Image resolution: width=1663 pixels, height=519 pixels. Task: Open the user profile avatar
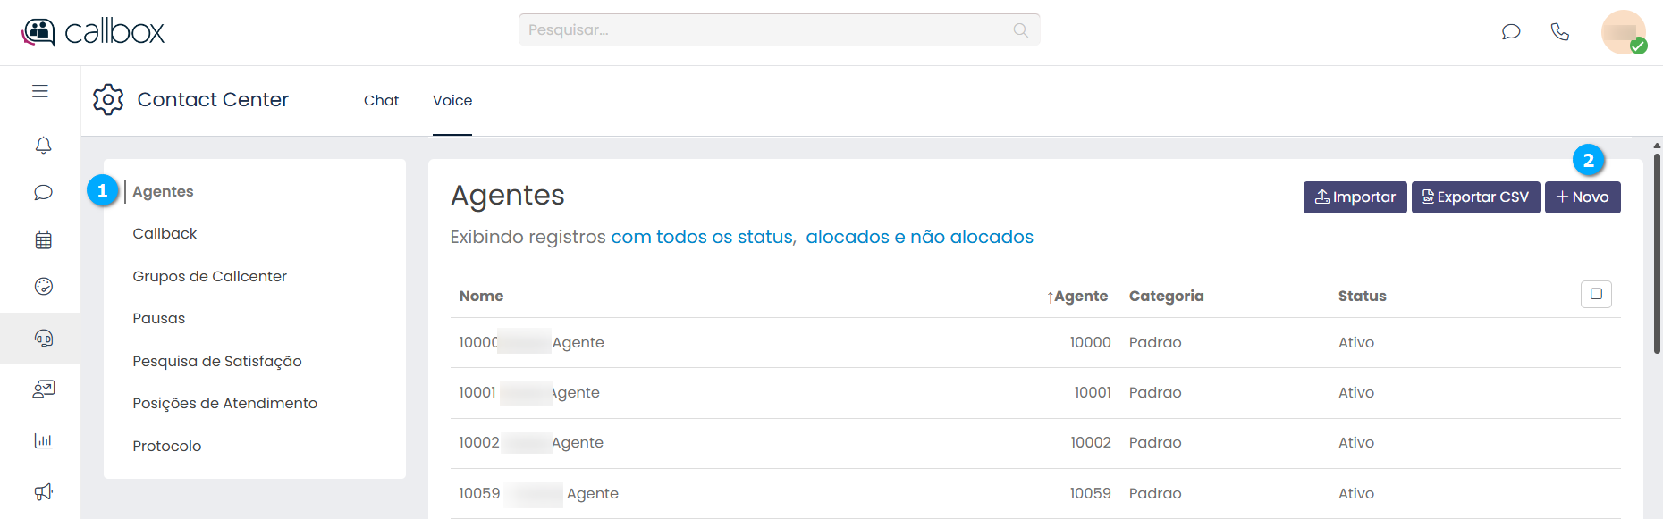(x=1622, y=32)
